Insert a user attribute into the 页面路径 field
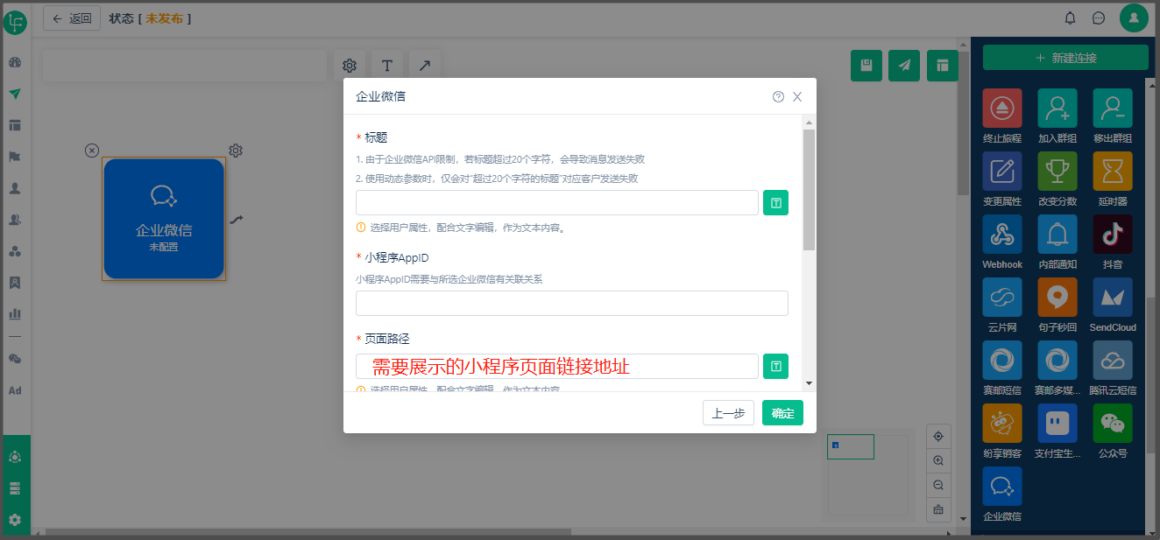Image resolution: width=1160 pixels, height=540 pixels. coord(775,367)
